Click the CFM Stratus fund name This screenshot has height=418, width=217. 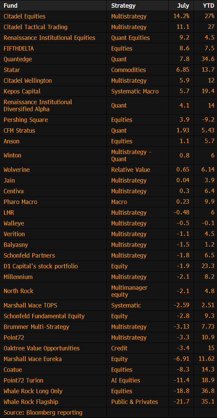pyautogui.click(x=19, y=131)
